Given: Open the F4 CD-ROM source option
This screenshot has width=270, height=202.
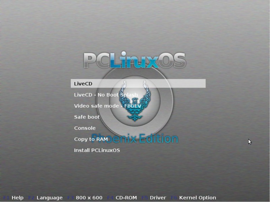Looking at the screenshot, I should tap(122, 198).
